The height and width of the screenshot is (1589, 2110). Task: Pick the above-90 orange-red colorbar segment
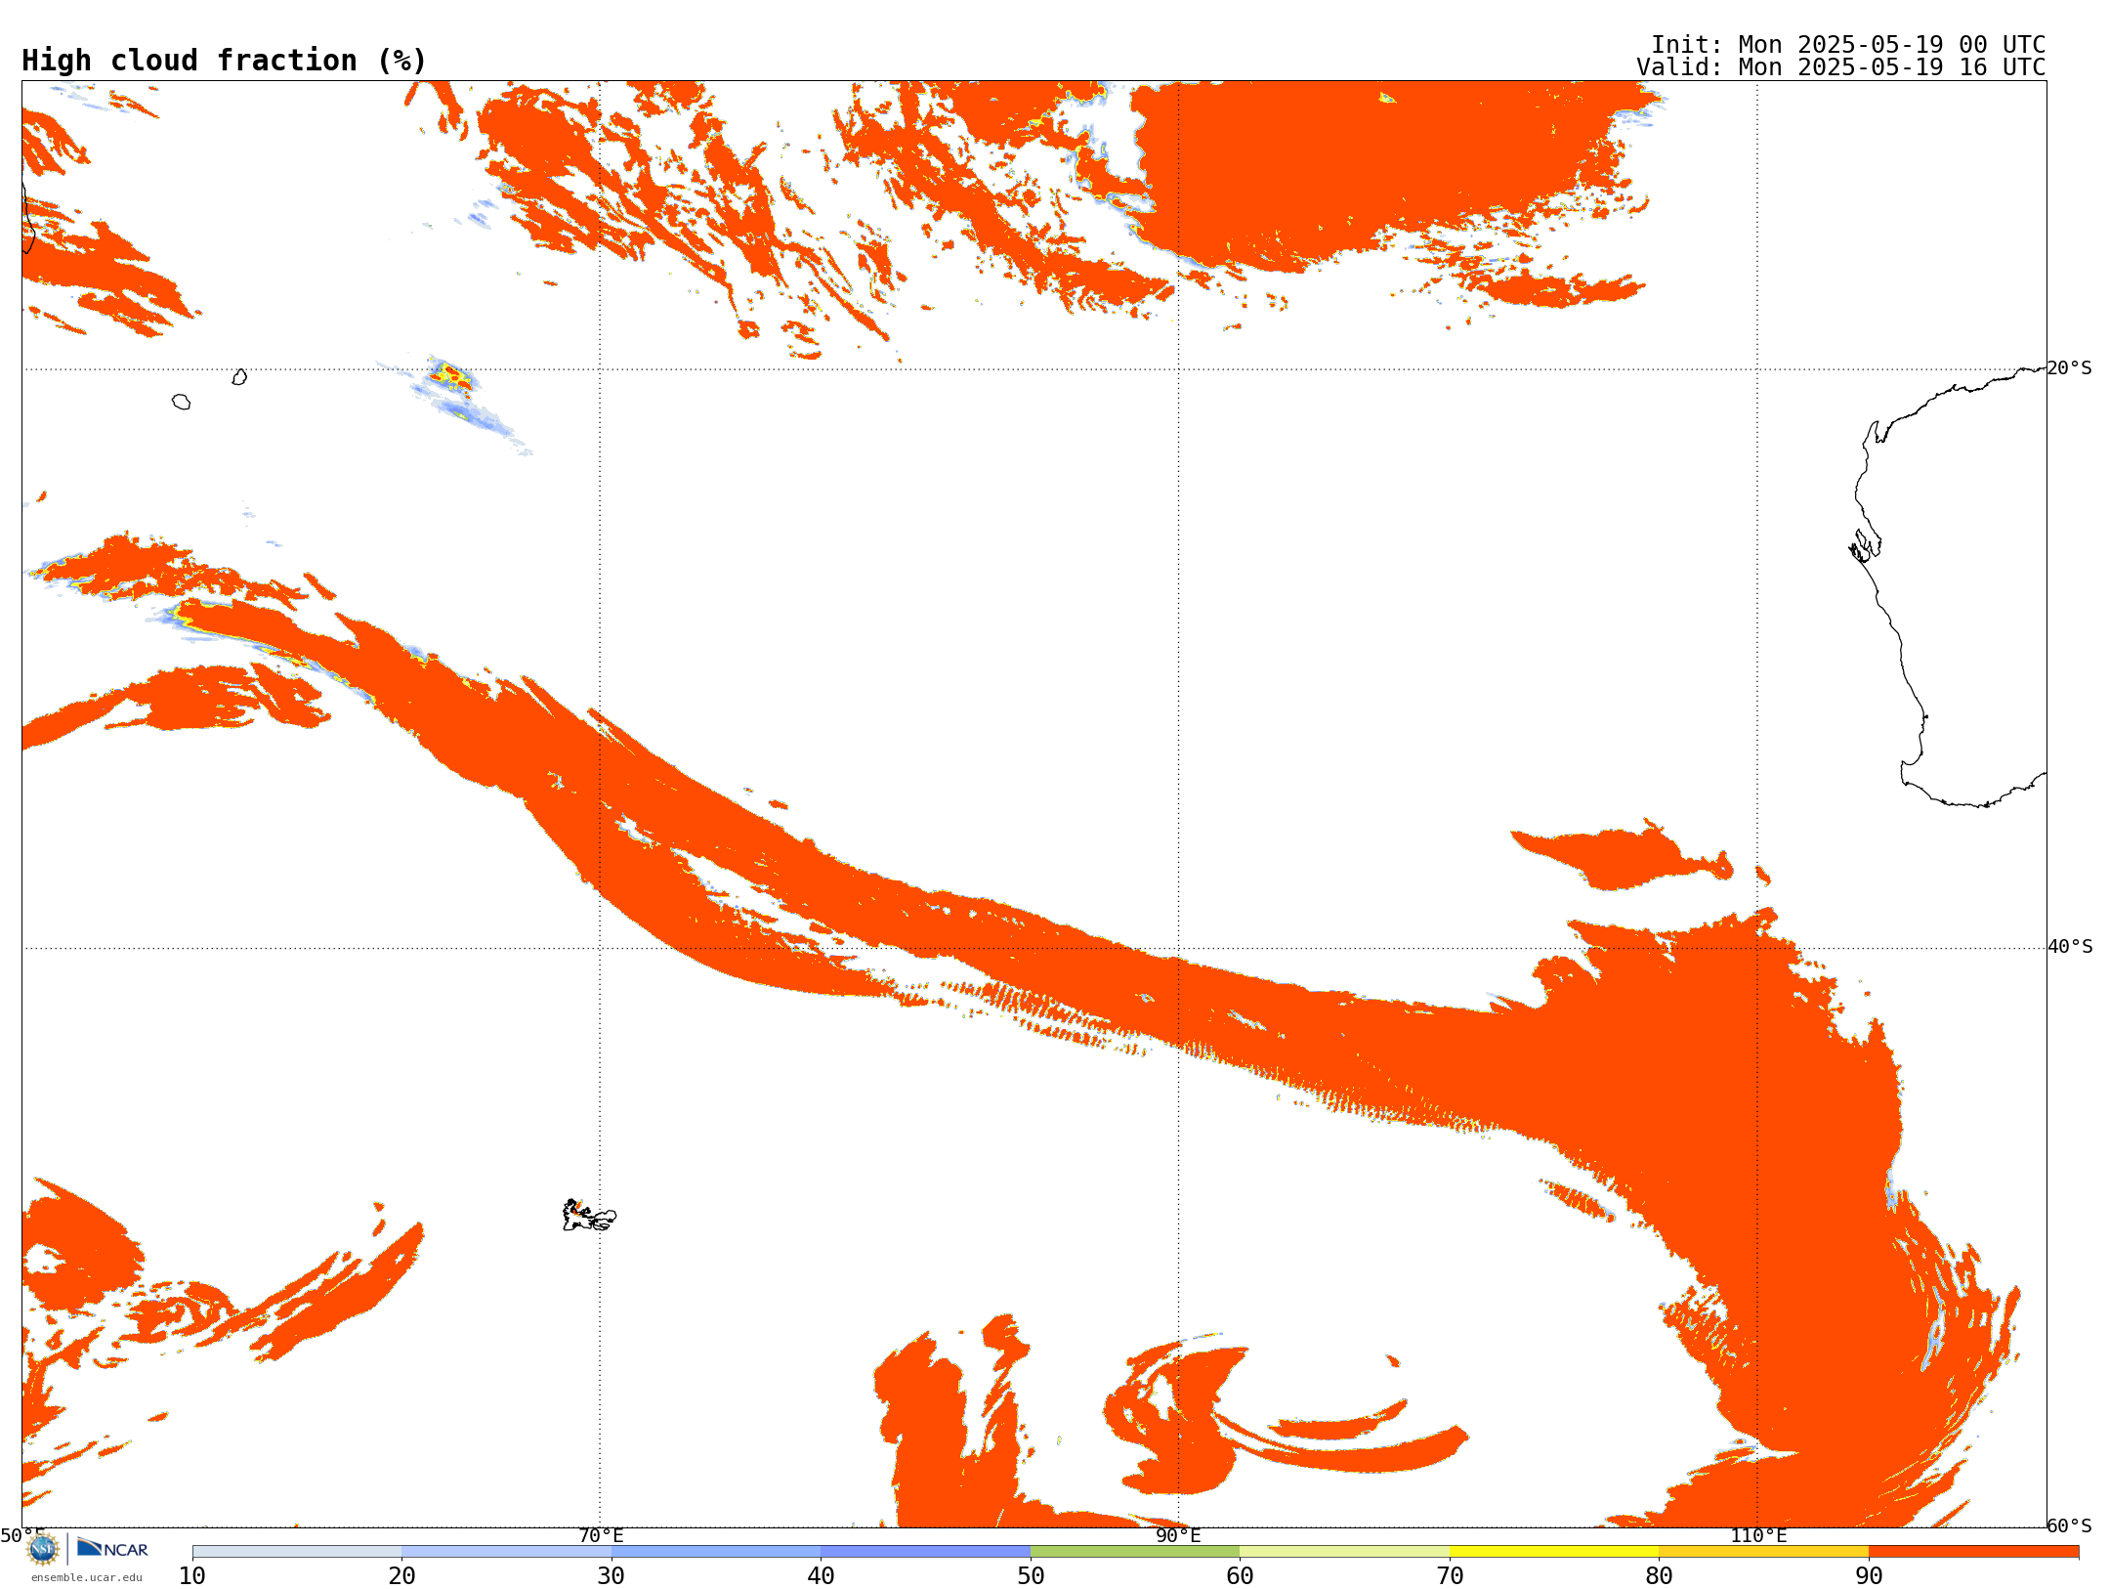[1973, 1552]
